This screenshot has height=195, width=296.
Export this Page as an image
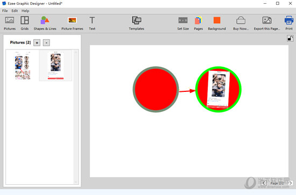point(267,23)
